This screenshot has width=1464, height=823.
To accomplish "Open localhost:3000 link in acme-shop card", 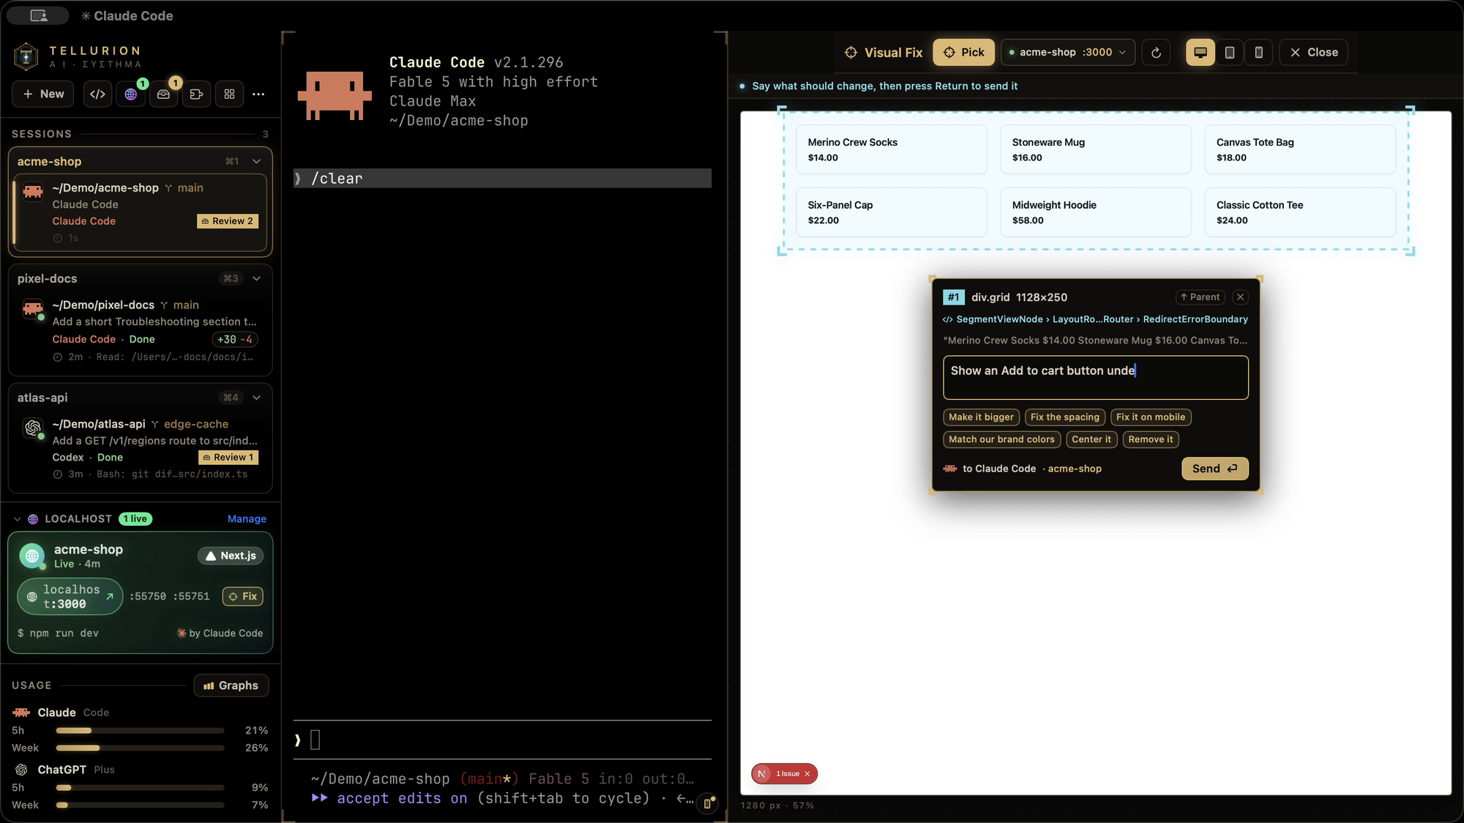I will pyautogui.click(x=70, y=597).
